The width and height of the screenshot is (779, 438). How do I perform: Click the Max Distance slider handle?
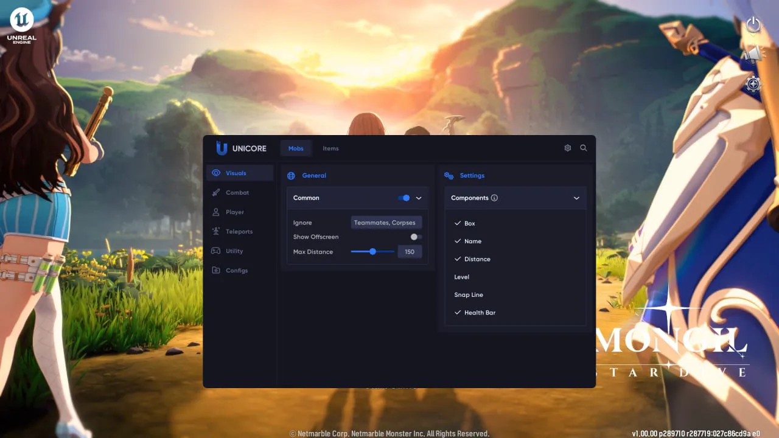372,251
